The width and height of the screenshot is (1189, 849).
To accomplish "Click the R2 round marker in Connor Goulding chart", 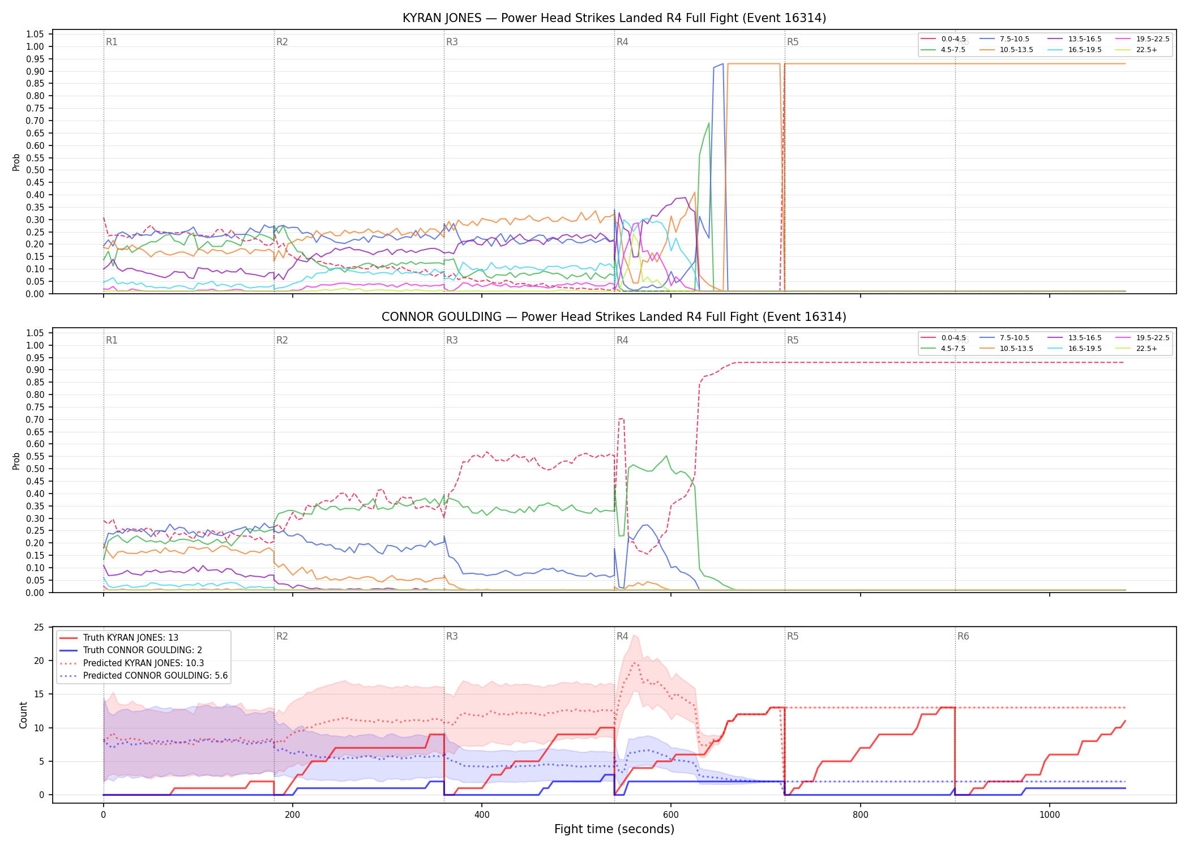I will [x=282, y=340].
